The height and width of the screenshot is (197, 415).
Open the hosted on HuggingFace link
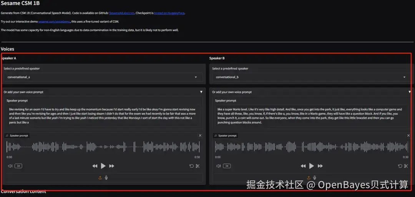(169, 13)
